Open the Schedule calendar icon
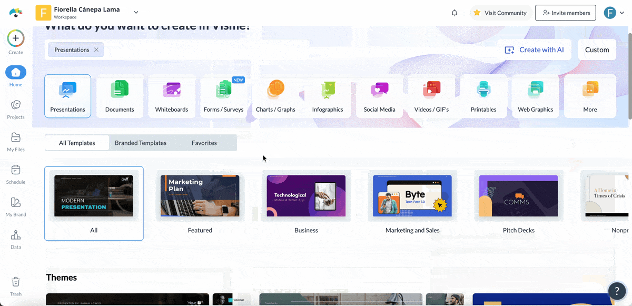The image size is (632, 306). point(16,170)
